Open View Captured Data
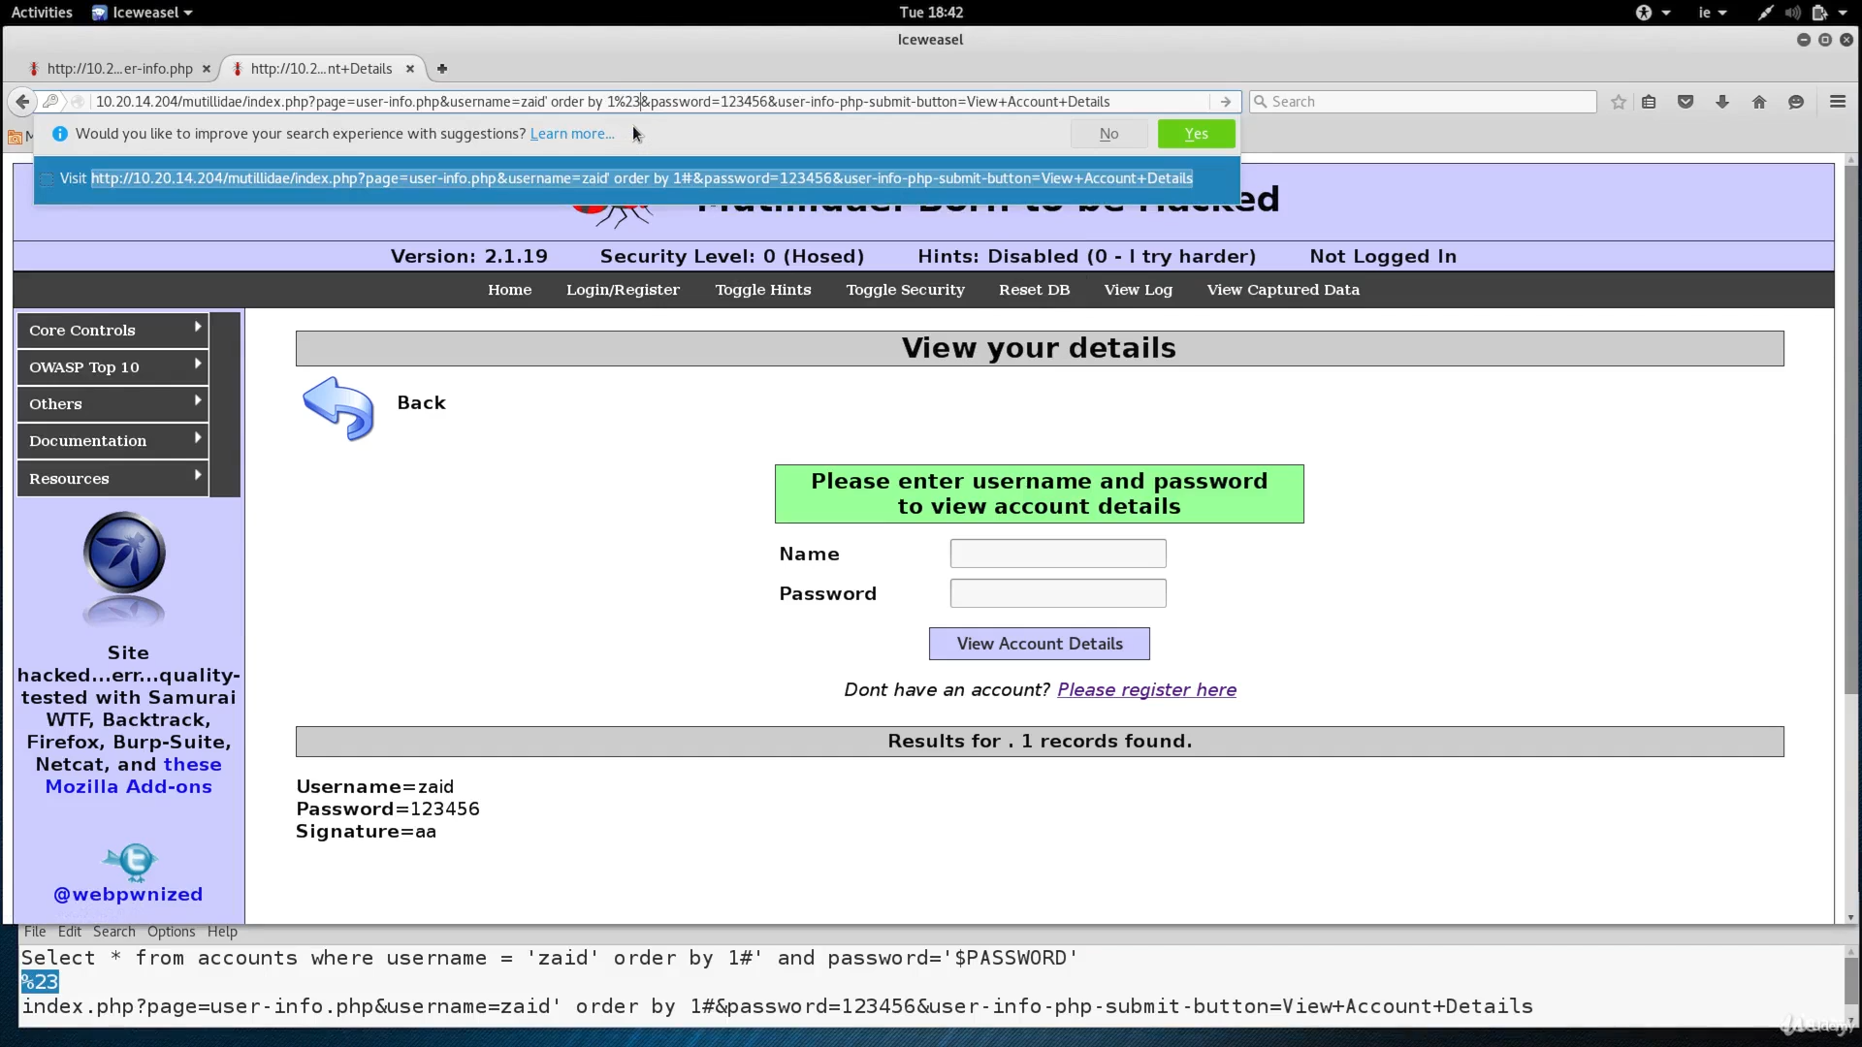 point(1283,290)
